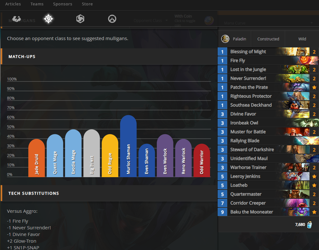
Task: Open the Store menu
Action: (87, 4)
